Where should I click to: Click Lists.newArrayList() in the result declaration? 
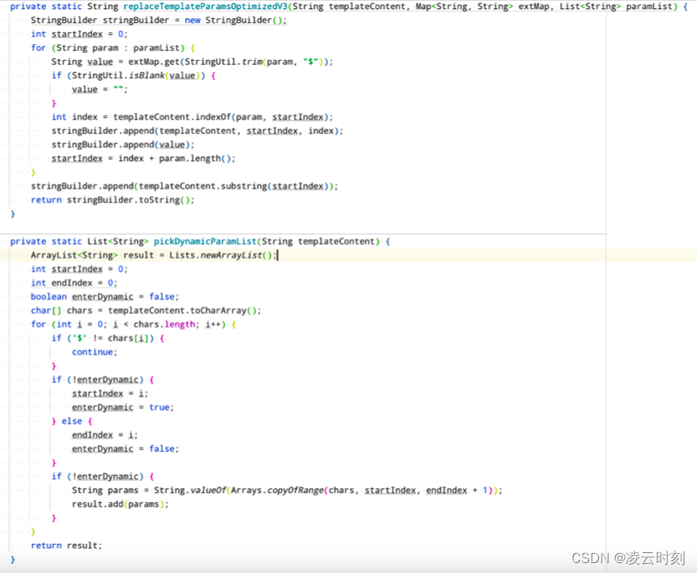pyautogui.click(x=220, y=255)
